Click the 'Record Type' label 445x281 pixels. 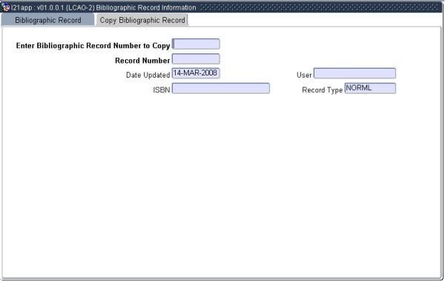click(x=322, y=90)
